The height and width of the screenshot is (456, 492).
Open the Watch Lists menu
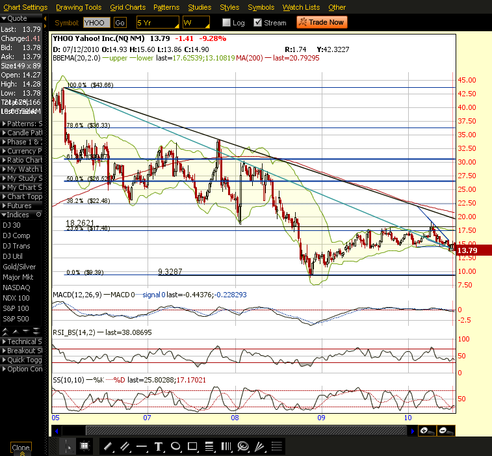301,7
